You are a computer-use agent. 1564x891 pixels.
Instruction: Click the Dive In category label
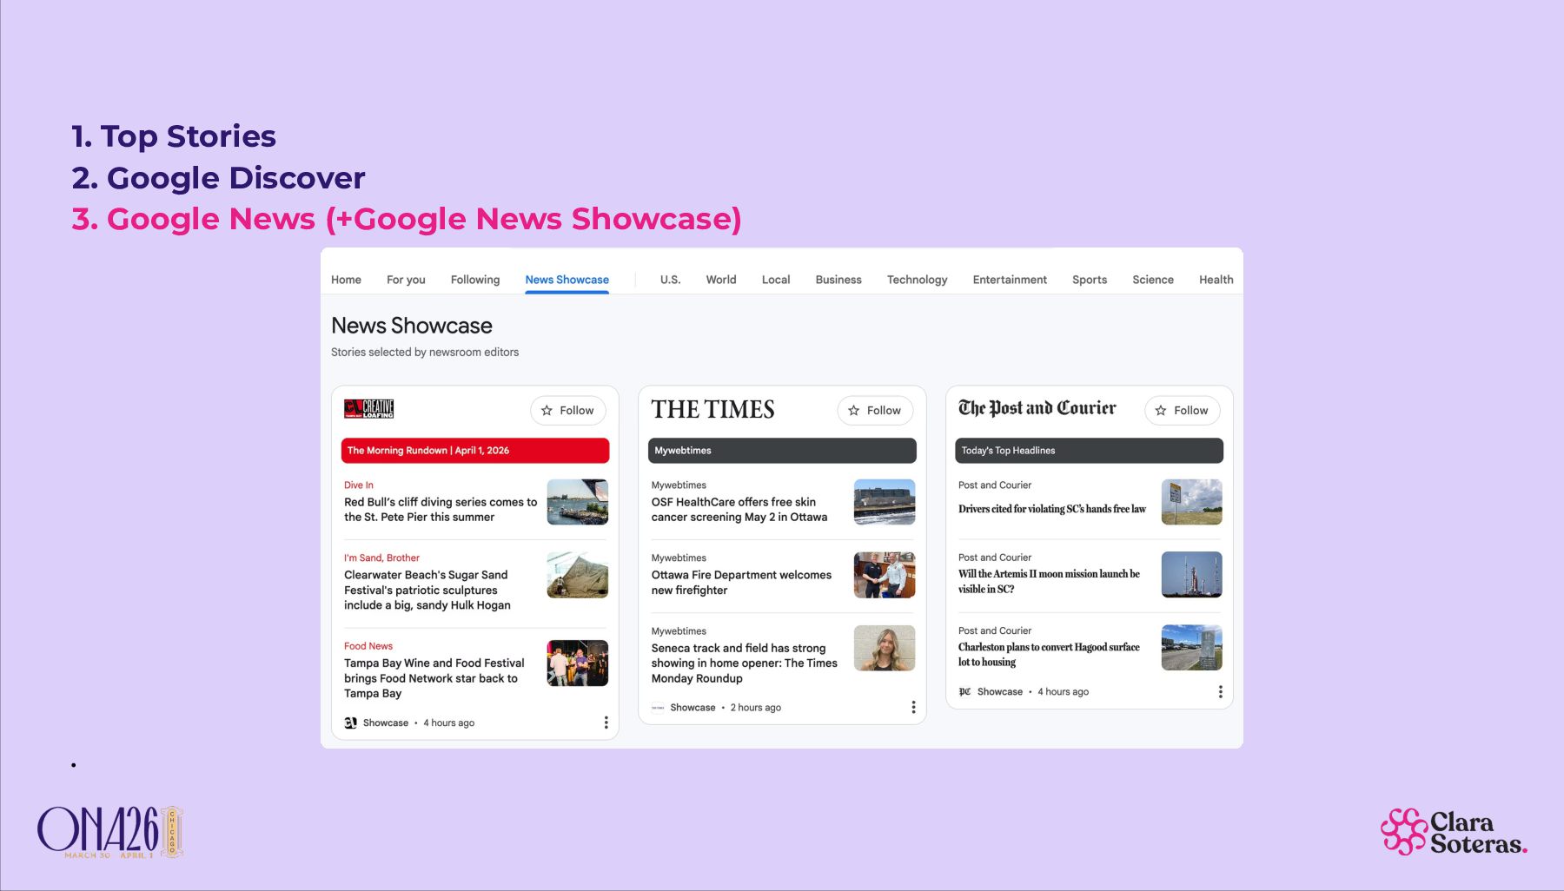359,485
